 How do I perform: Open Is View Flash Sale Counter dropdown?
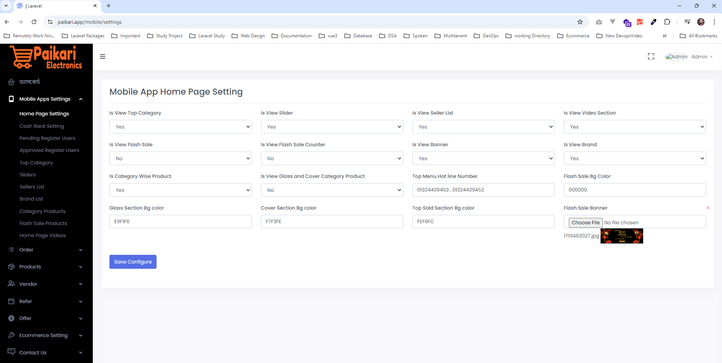pyautogui.click(x=332, y=158)
